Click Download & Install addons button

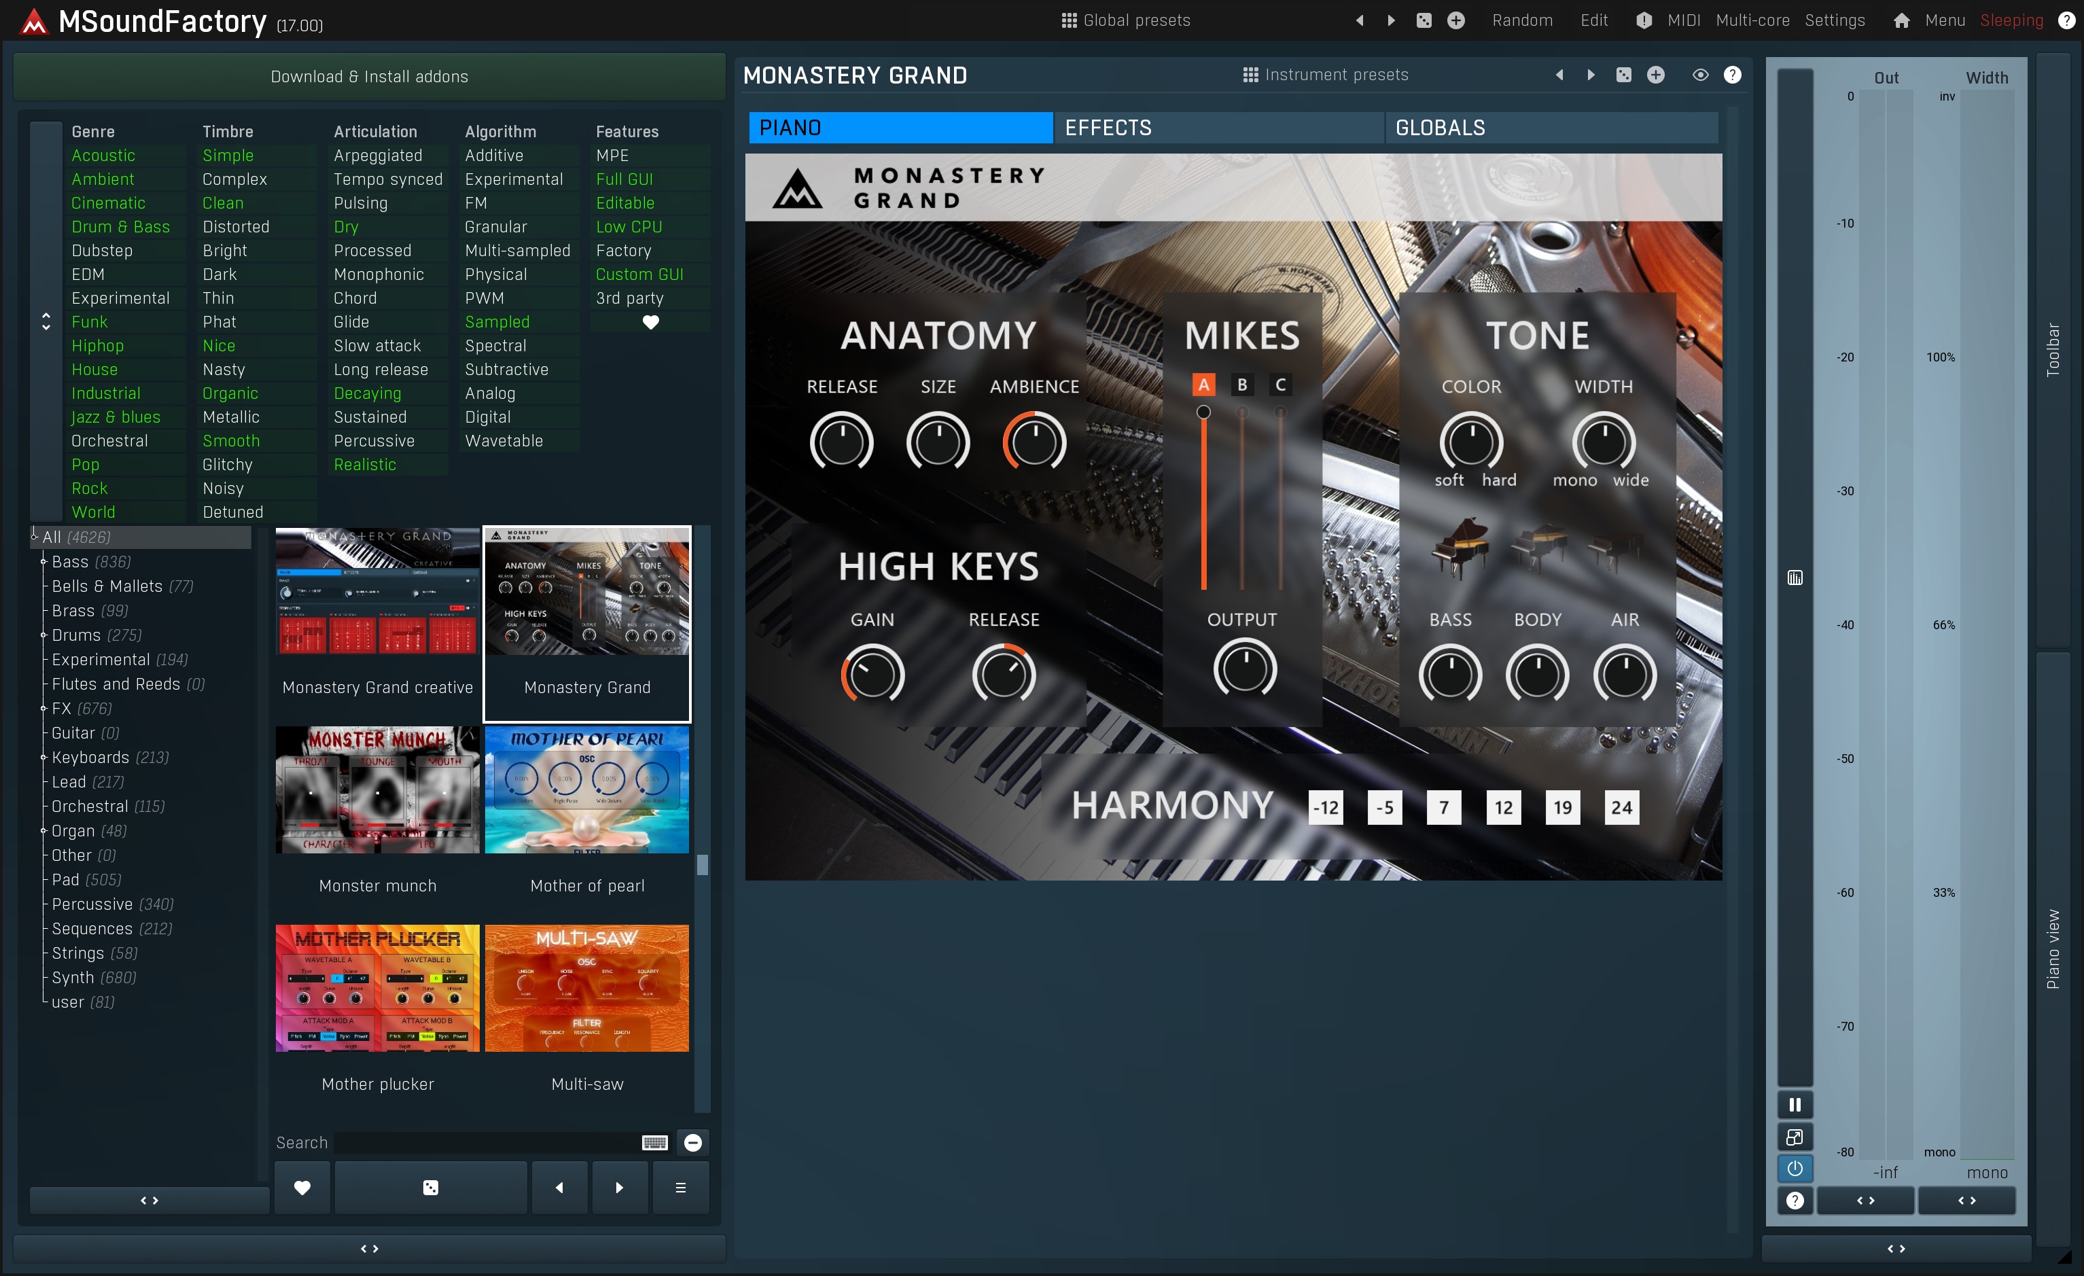point(369,77)
